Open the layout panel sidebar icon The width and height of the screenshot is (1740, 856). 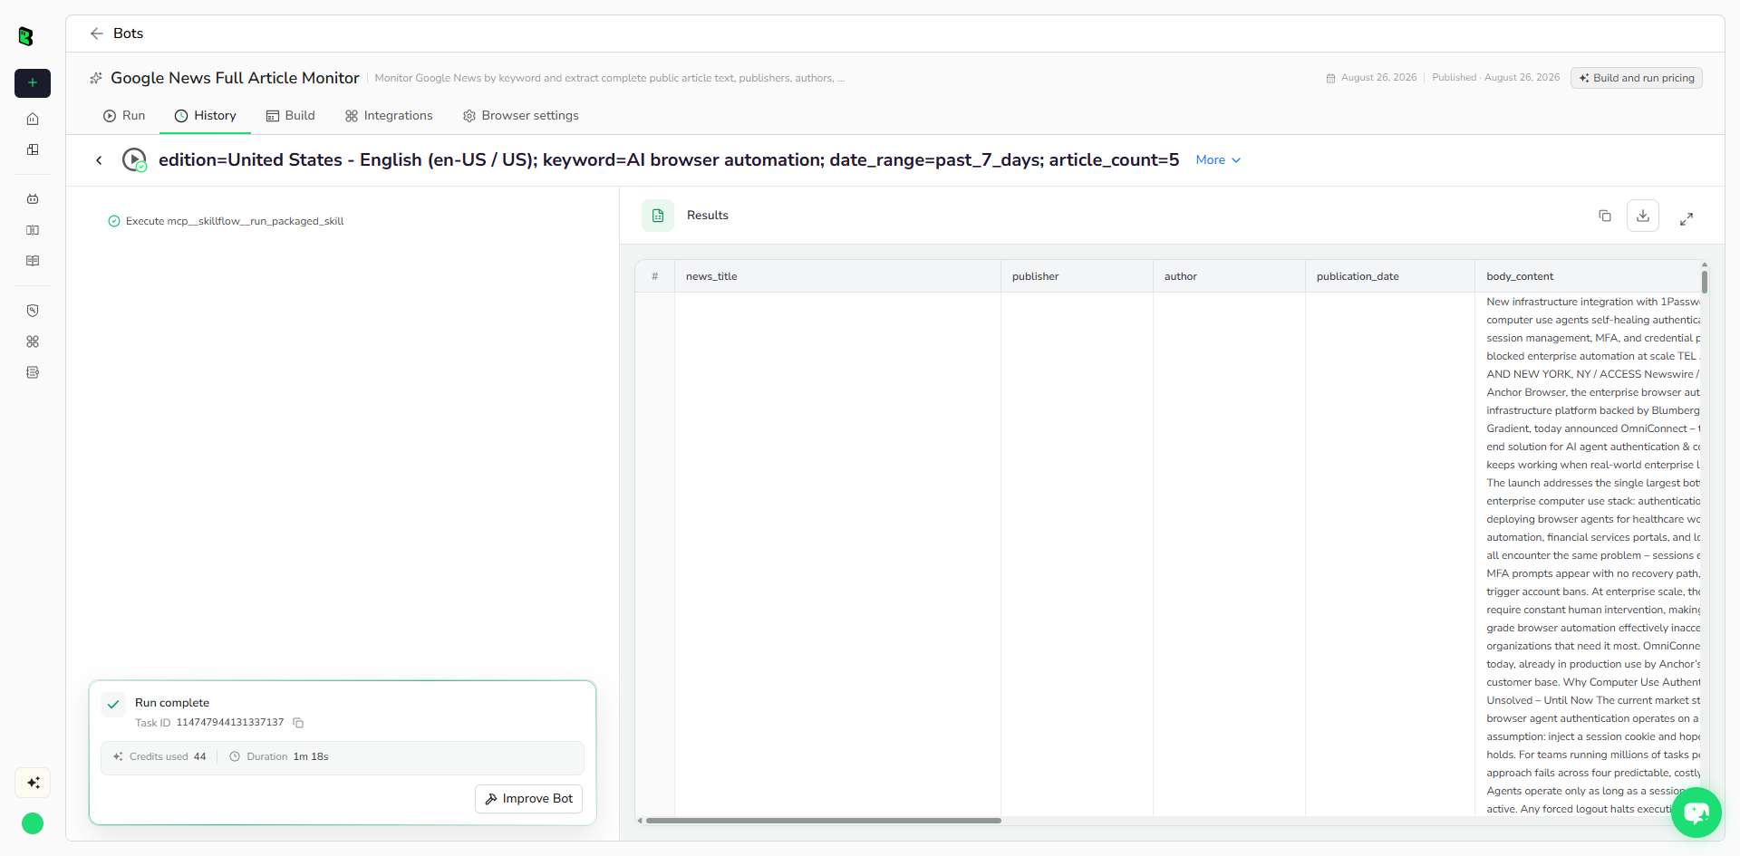pos(33,149)
